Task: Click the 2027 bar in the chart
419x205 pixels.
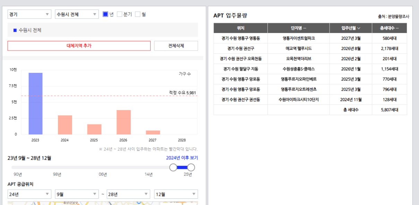Action: [x=153, y=132]
